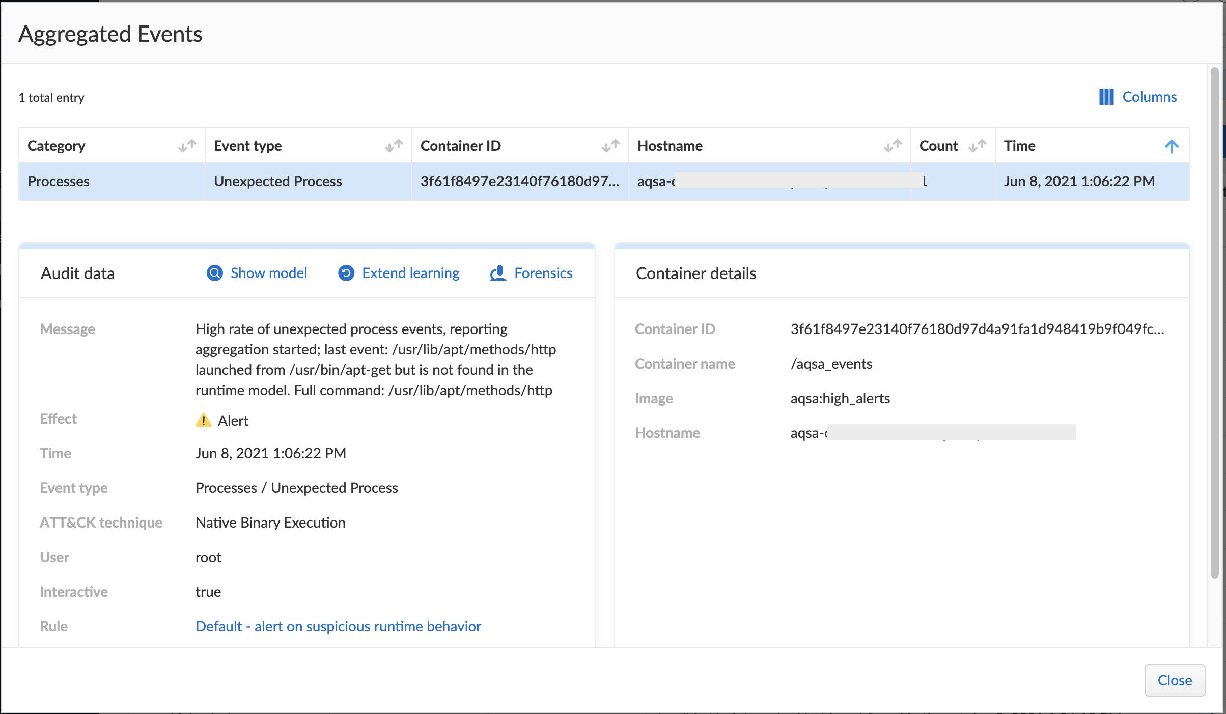The image size is (1226, 714).
Task: Click the Processes / Unexpected Process value
Action: 297,488
